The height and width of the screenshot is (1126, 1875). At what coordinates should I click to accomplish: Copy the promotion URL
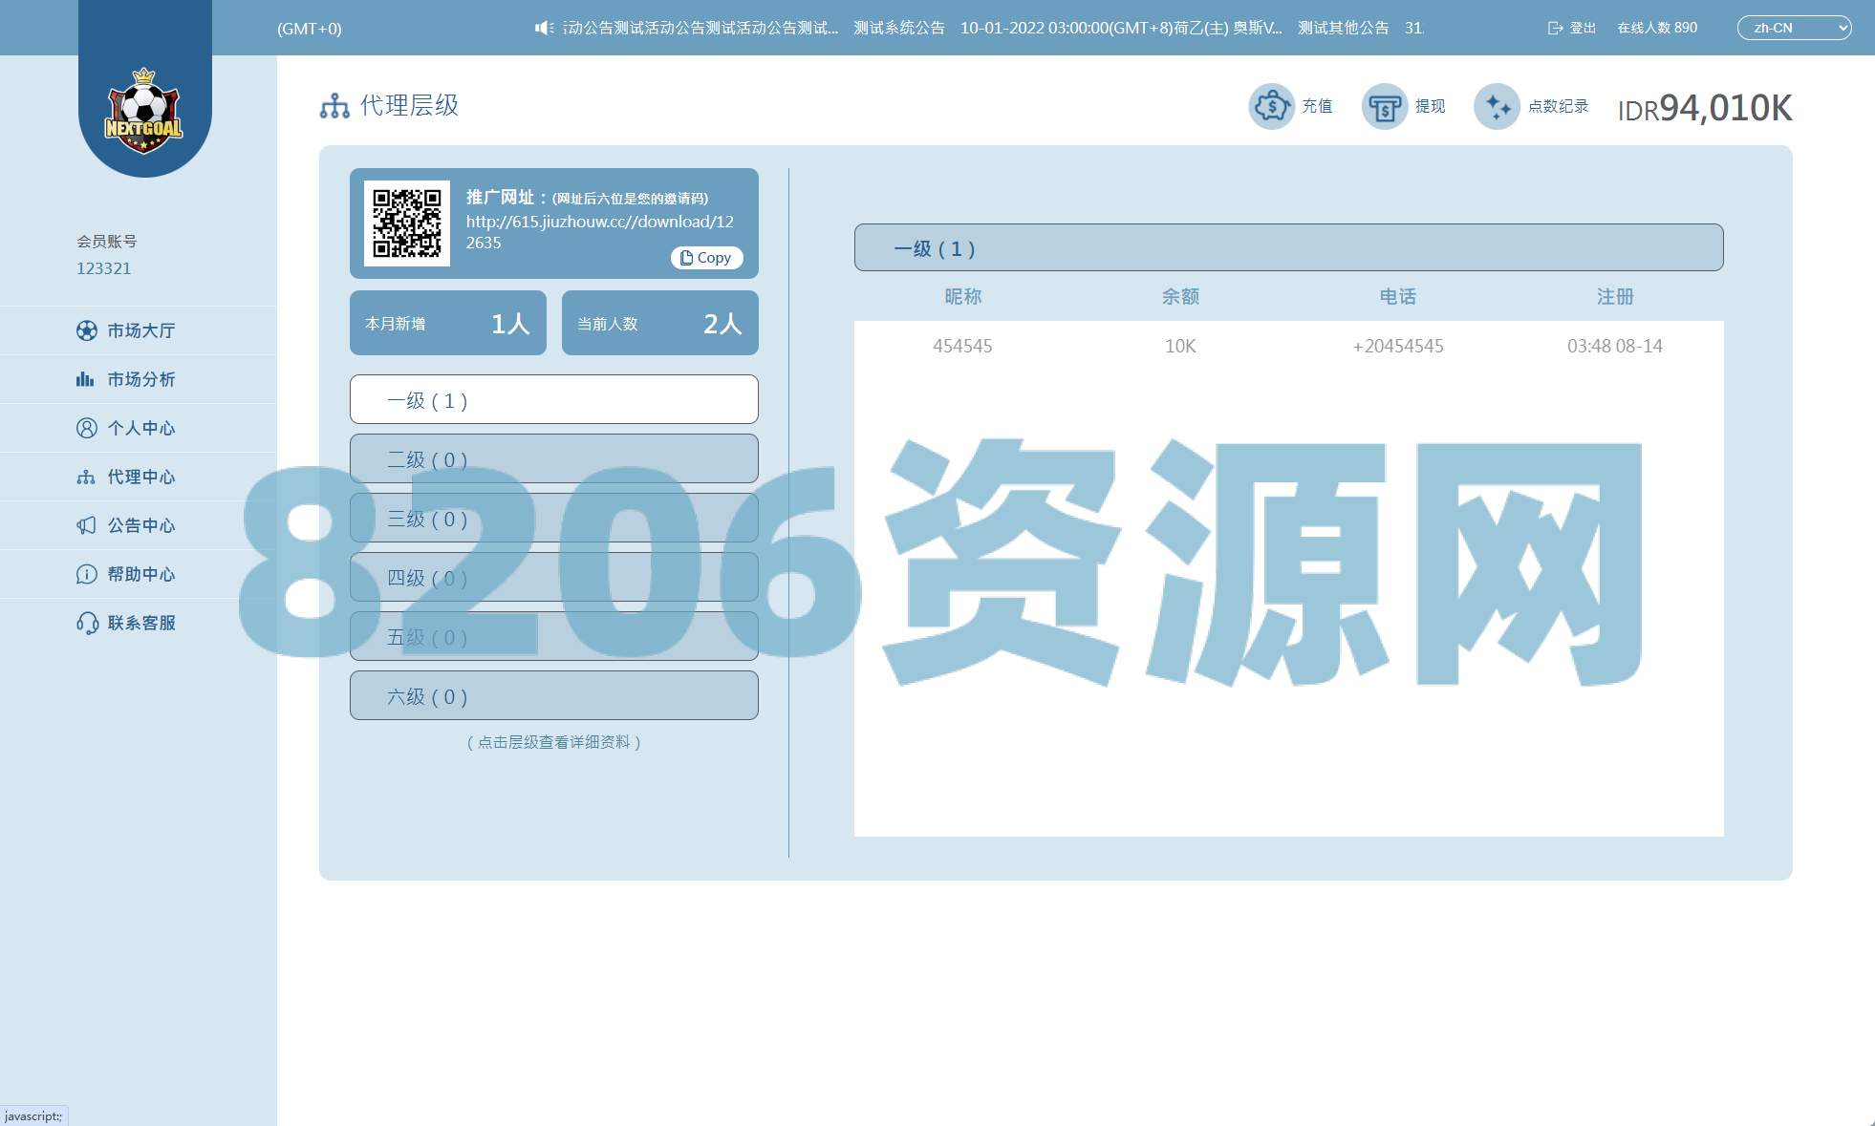click(707, 258)
